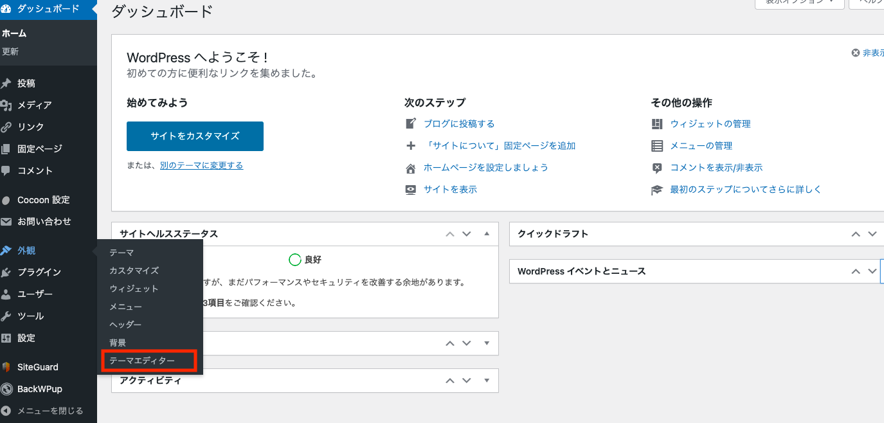Click the circle icon beside Cocoon 設定
The height and width of the screenshot is (423, 884).
coord(6,200)
